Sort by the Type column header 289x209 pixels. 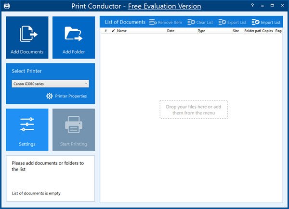tap(201, 31)
